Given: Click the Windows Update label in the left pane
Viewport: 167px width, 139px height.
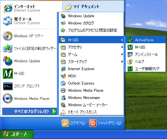Looking at the screenshot, I should point(27,61).
